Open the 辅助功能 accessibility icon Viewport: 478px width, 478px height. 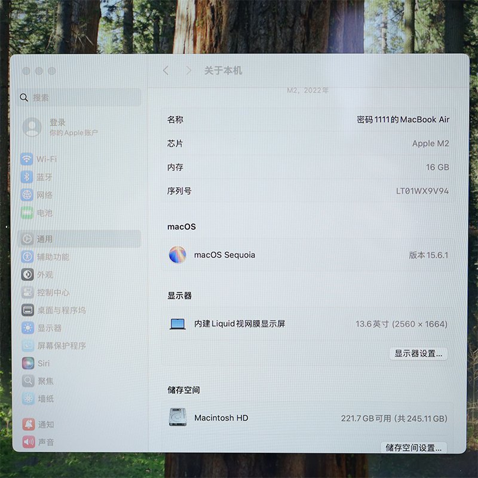point(27,257)
